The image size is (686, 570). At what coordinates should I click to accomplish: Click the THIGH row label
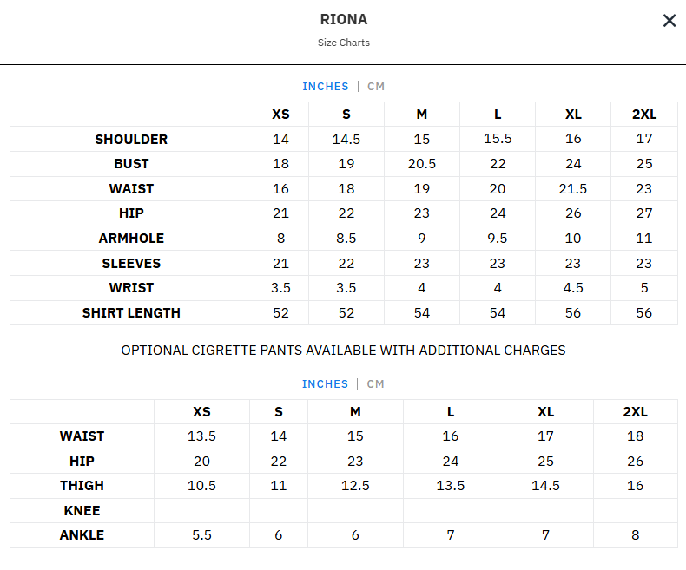click(82, 486)
